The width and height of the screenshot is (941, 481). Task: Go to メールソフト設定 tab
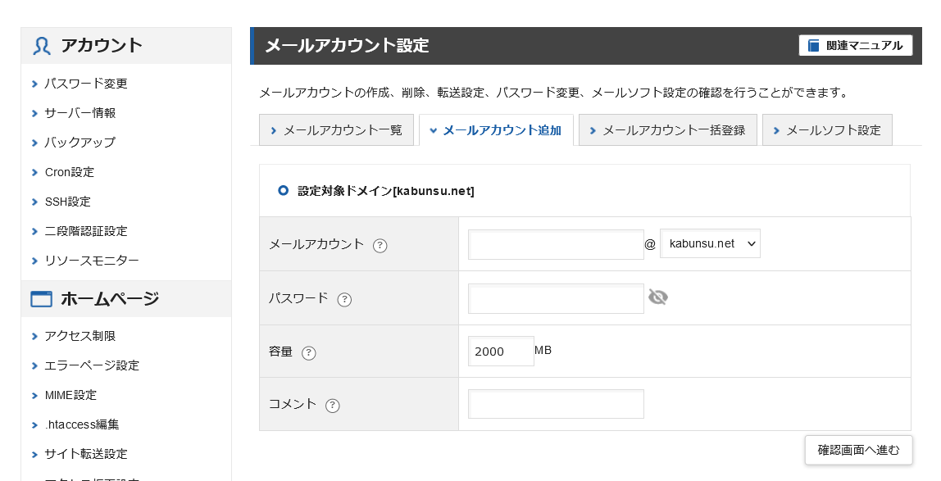click(826, 130)
